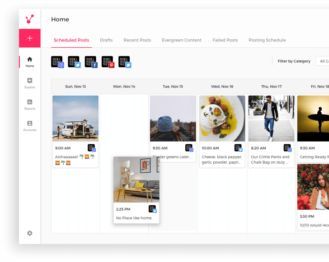The width and height of the screenshot is (329, 262).
Task: Open the Cheese, black pepper food post
Action: pos(222,132)
